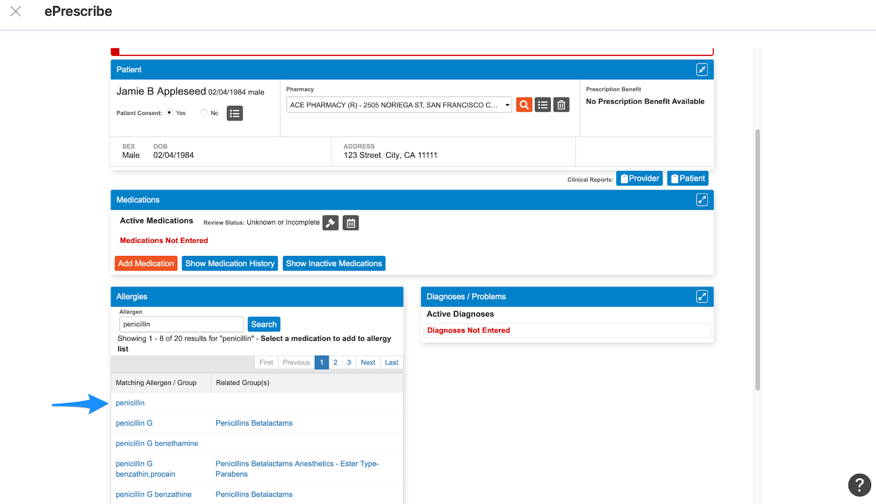876x504 pixels.
Task: Select penicillin G benzathine allergen
Action: point(154,494)
